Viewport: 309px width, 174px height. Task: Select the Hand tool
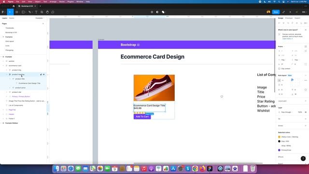coord(47,12)
